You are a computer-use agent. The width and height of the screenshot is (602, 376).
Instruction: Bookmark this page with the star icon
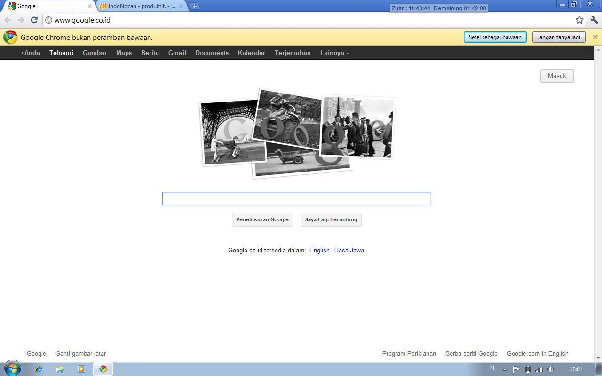click(579, 20)
